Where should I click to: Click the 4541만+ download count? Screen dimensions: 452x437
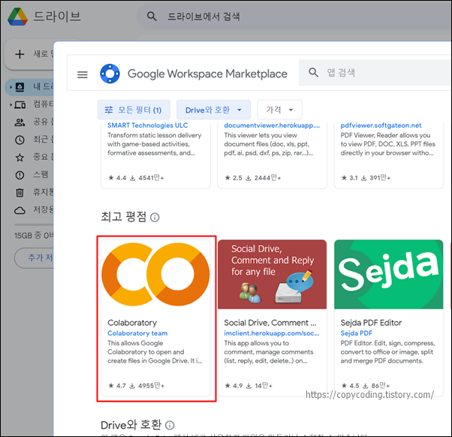[147, 178]
